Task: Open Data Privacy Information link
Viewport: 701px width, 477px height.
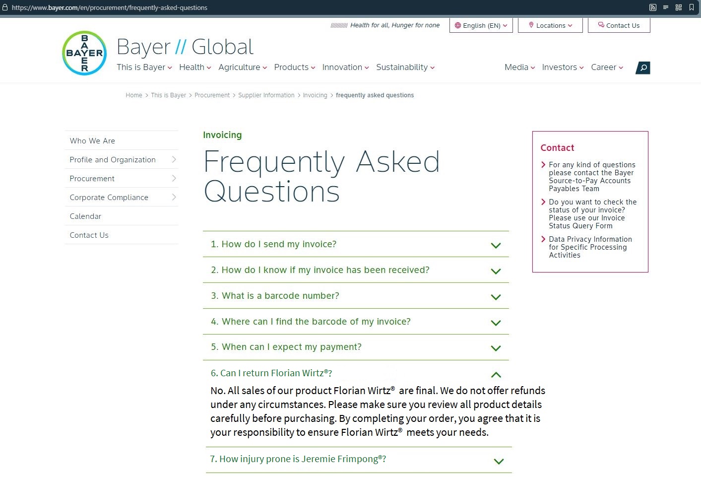Action: tap(590, 247)
